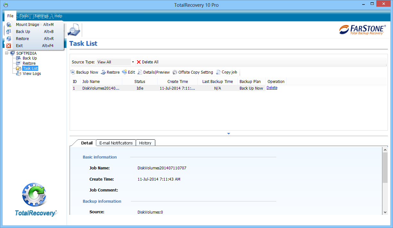Click job name value DiskVolumes201407110707
The height and width of the screenshot is (228, 393).
click(162, 168)
